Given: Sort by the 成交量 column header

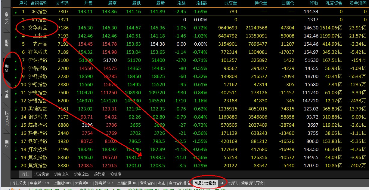Looking at the screenshot, I should coord(231,3).
